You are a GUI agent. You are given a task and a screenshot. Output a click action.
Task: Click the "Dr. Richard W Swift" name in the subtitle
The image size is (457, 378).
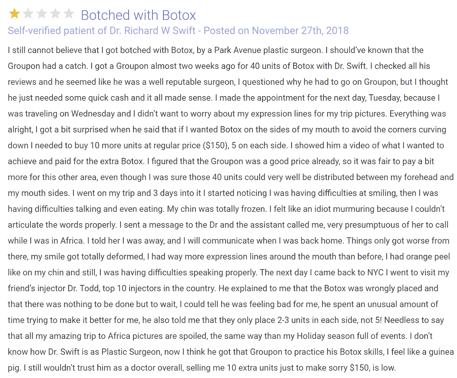[x=153, y=31]
